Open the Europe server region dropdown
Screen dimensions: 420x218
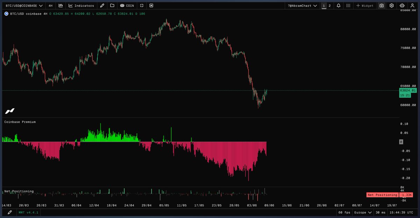[x=363, y=212]
